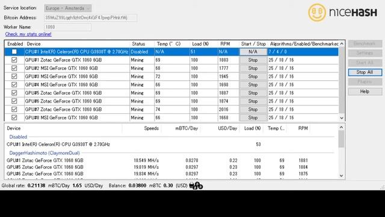Disable GPU#4 MSI GeForce checkbox
The image size is (385, 217).
[x=14, y=84]
